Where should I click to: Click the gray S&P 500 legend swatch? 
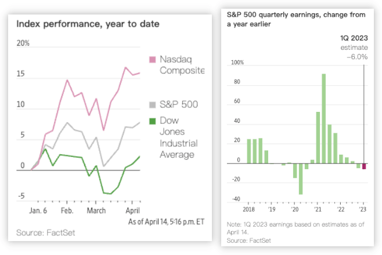152,105
